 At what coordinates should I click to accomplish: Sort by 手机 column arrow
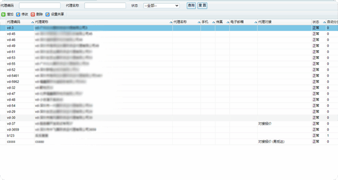(213, 22)
